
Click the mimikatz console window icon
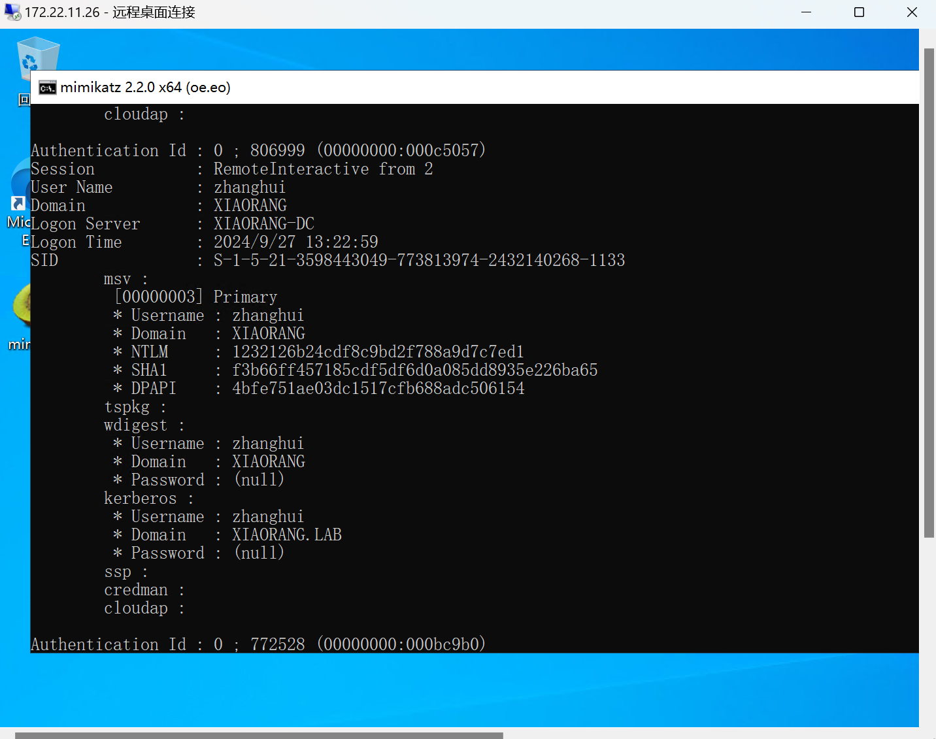47,88
